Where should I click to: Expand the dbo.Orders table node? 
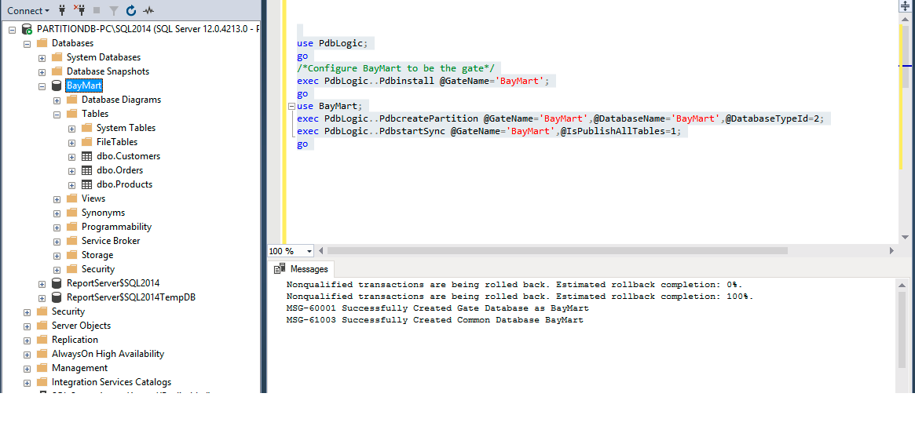pos(71,171)
